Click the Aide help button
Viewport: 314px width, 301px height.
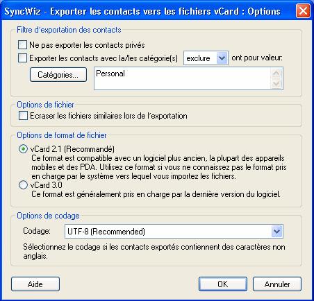pos(35,284)
